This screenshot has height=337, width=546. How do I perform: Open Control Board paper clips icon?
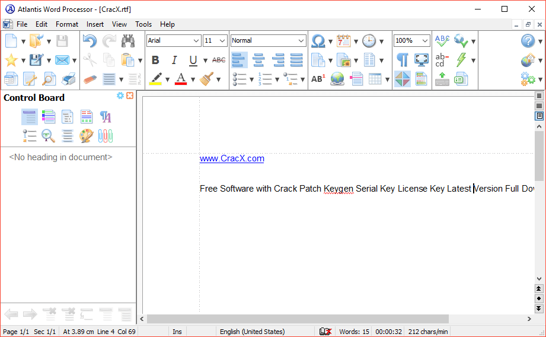105,136
